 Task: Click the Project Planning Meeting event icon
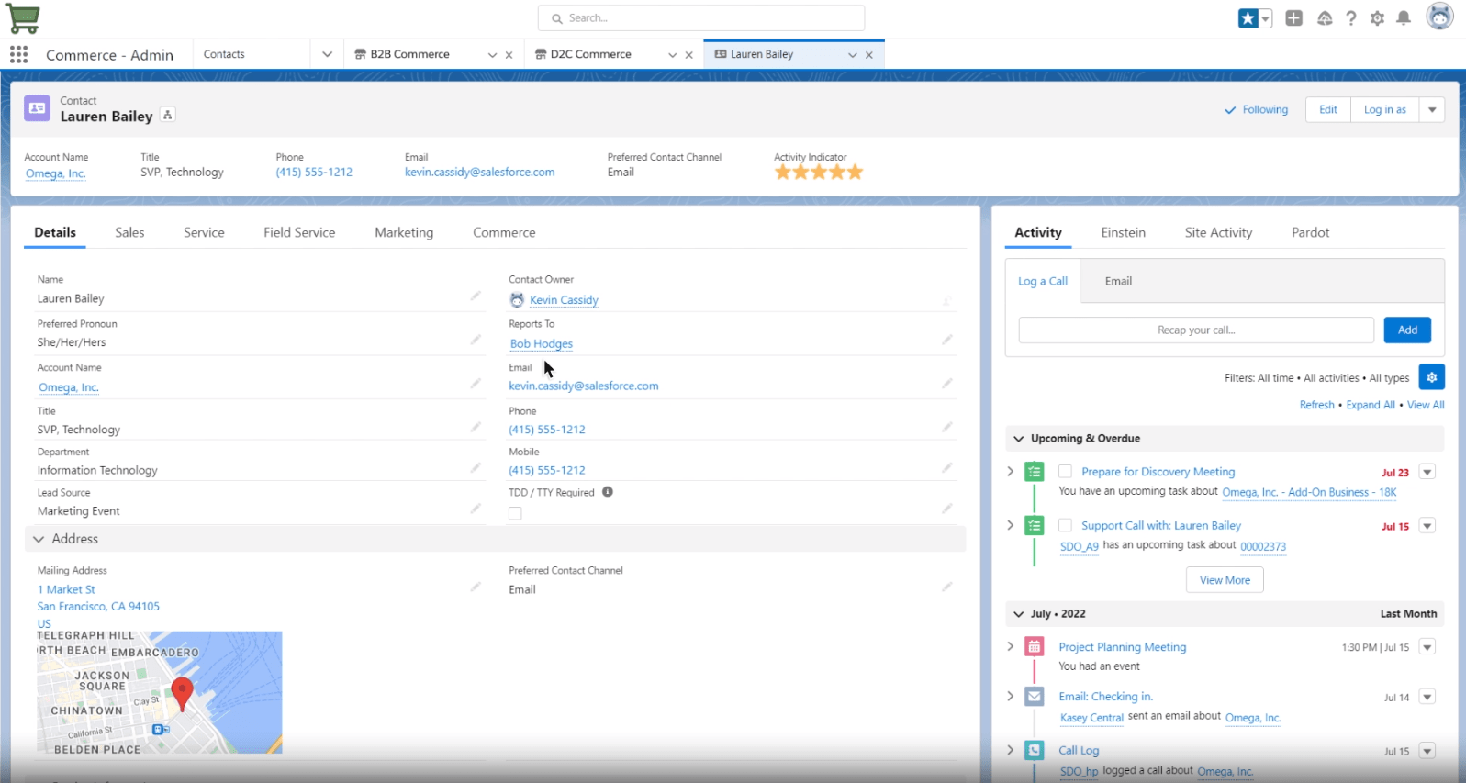1035,647
